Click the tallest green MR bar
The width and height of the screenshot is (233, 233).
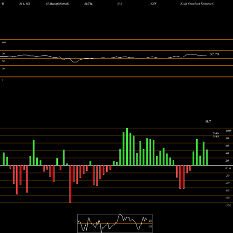tap(127, 147)
